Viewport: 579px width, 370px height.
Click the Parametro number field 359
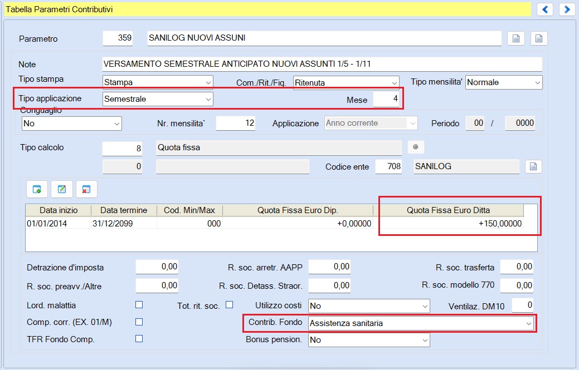click(118, 38)
